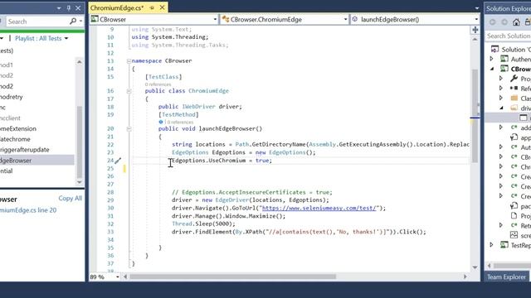Expand the Properties wrench node

501,79
